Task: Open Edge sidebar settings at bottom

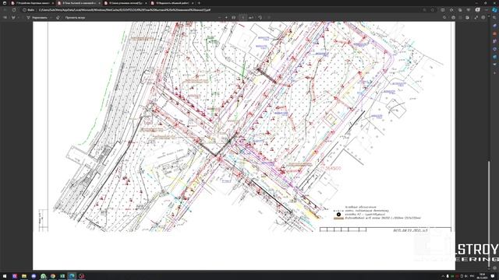Action: coord(494,268)
